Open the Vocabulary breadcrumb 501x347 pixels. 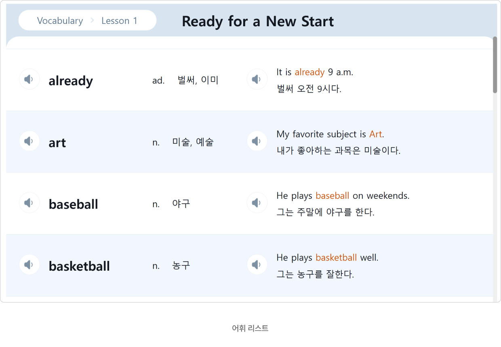pos(60,21)
